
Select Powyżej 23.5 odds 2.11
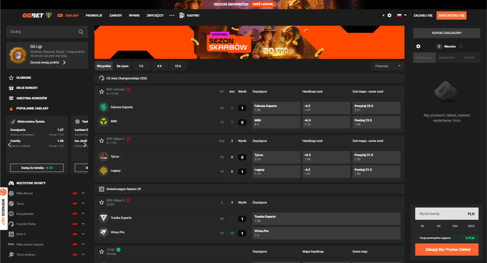coord(376,108)
